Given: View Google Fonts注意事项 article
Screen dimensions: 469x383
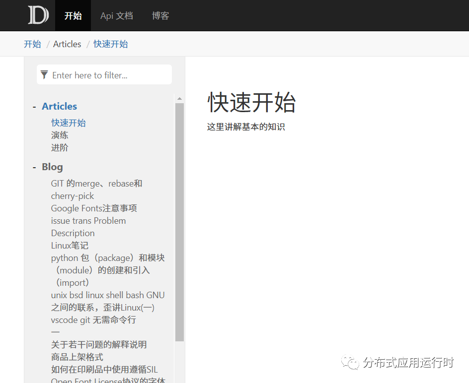Looking at the screenshot, I should click(x=93, y=208).
